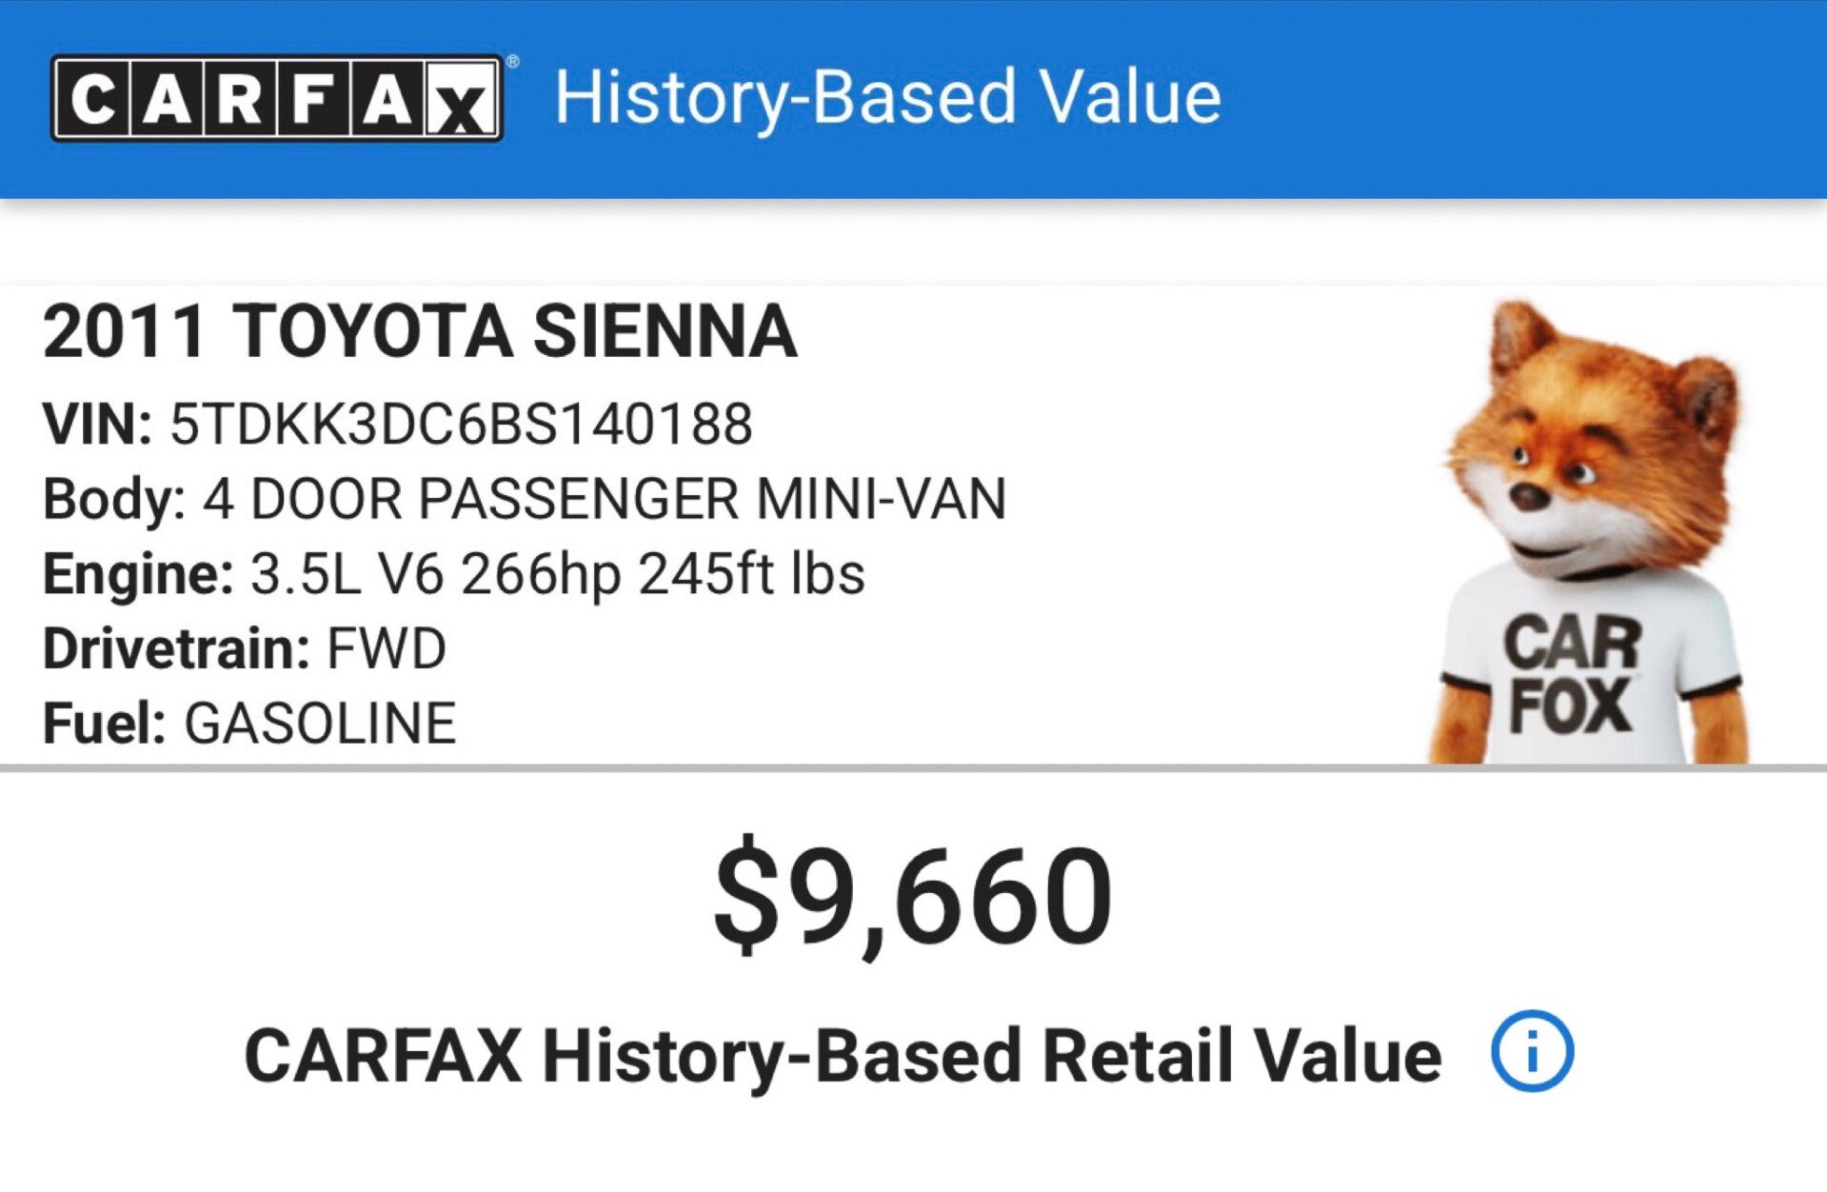Screen dimensions: 1827x1192
Task: Click the CAR FOX text on the mascot's shirt
Action: (1571, 676)
